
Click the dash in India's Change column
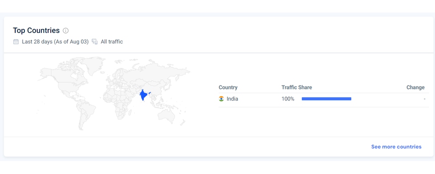click(x=424, y=99)
